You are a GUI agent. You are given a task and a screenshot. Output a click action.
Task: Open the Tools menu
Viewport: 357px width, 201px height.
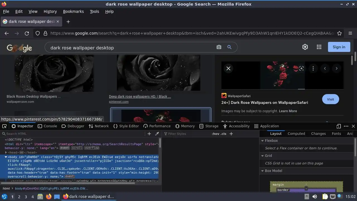[x=94, y=11]
